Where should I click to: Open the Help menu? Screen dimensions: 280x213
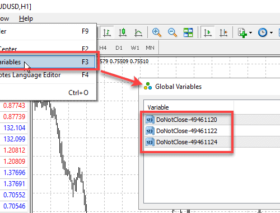pyautogui.click(x=26, y=18)
